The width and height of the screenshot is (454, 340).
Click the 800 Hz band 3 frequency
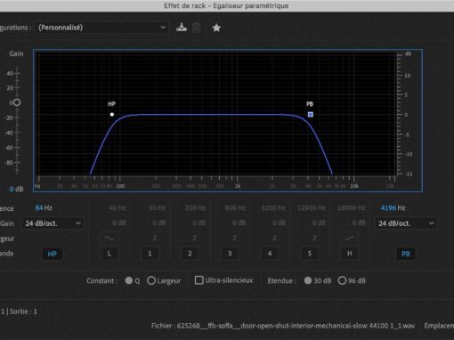(x=235, y=208)
